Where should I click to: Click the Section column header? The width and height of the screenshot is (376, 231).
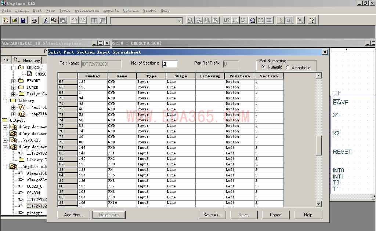click(269, 76)
